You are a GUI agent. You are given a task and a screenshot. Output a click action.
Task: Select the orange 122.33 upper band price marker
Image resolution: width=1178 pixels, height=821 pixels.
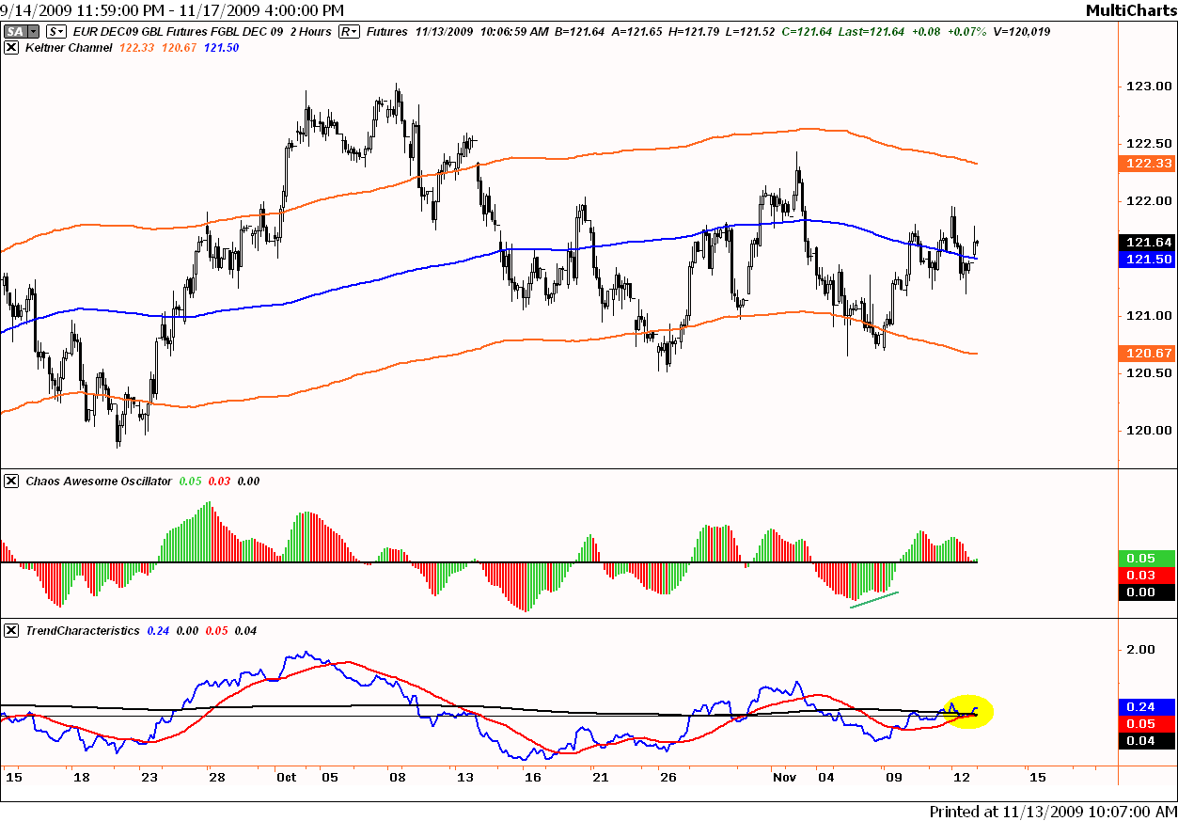pyautogui.click(x=1147, y=164)
